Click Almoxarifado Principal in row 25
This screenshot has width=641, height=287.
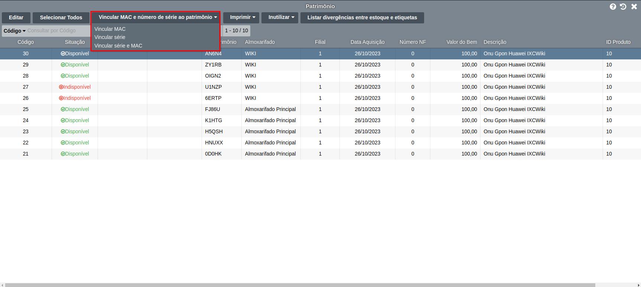tap(270, 109)
